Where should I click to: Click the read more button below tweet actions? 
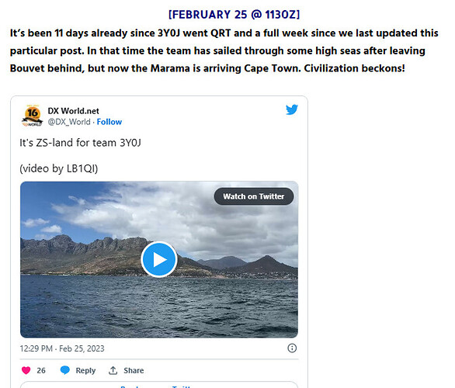click(x=159, y=385)
